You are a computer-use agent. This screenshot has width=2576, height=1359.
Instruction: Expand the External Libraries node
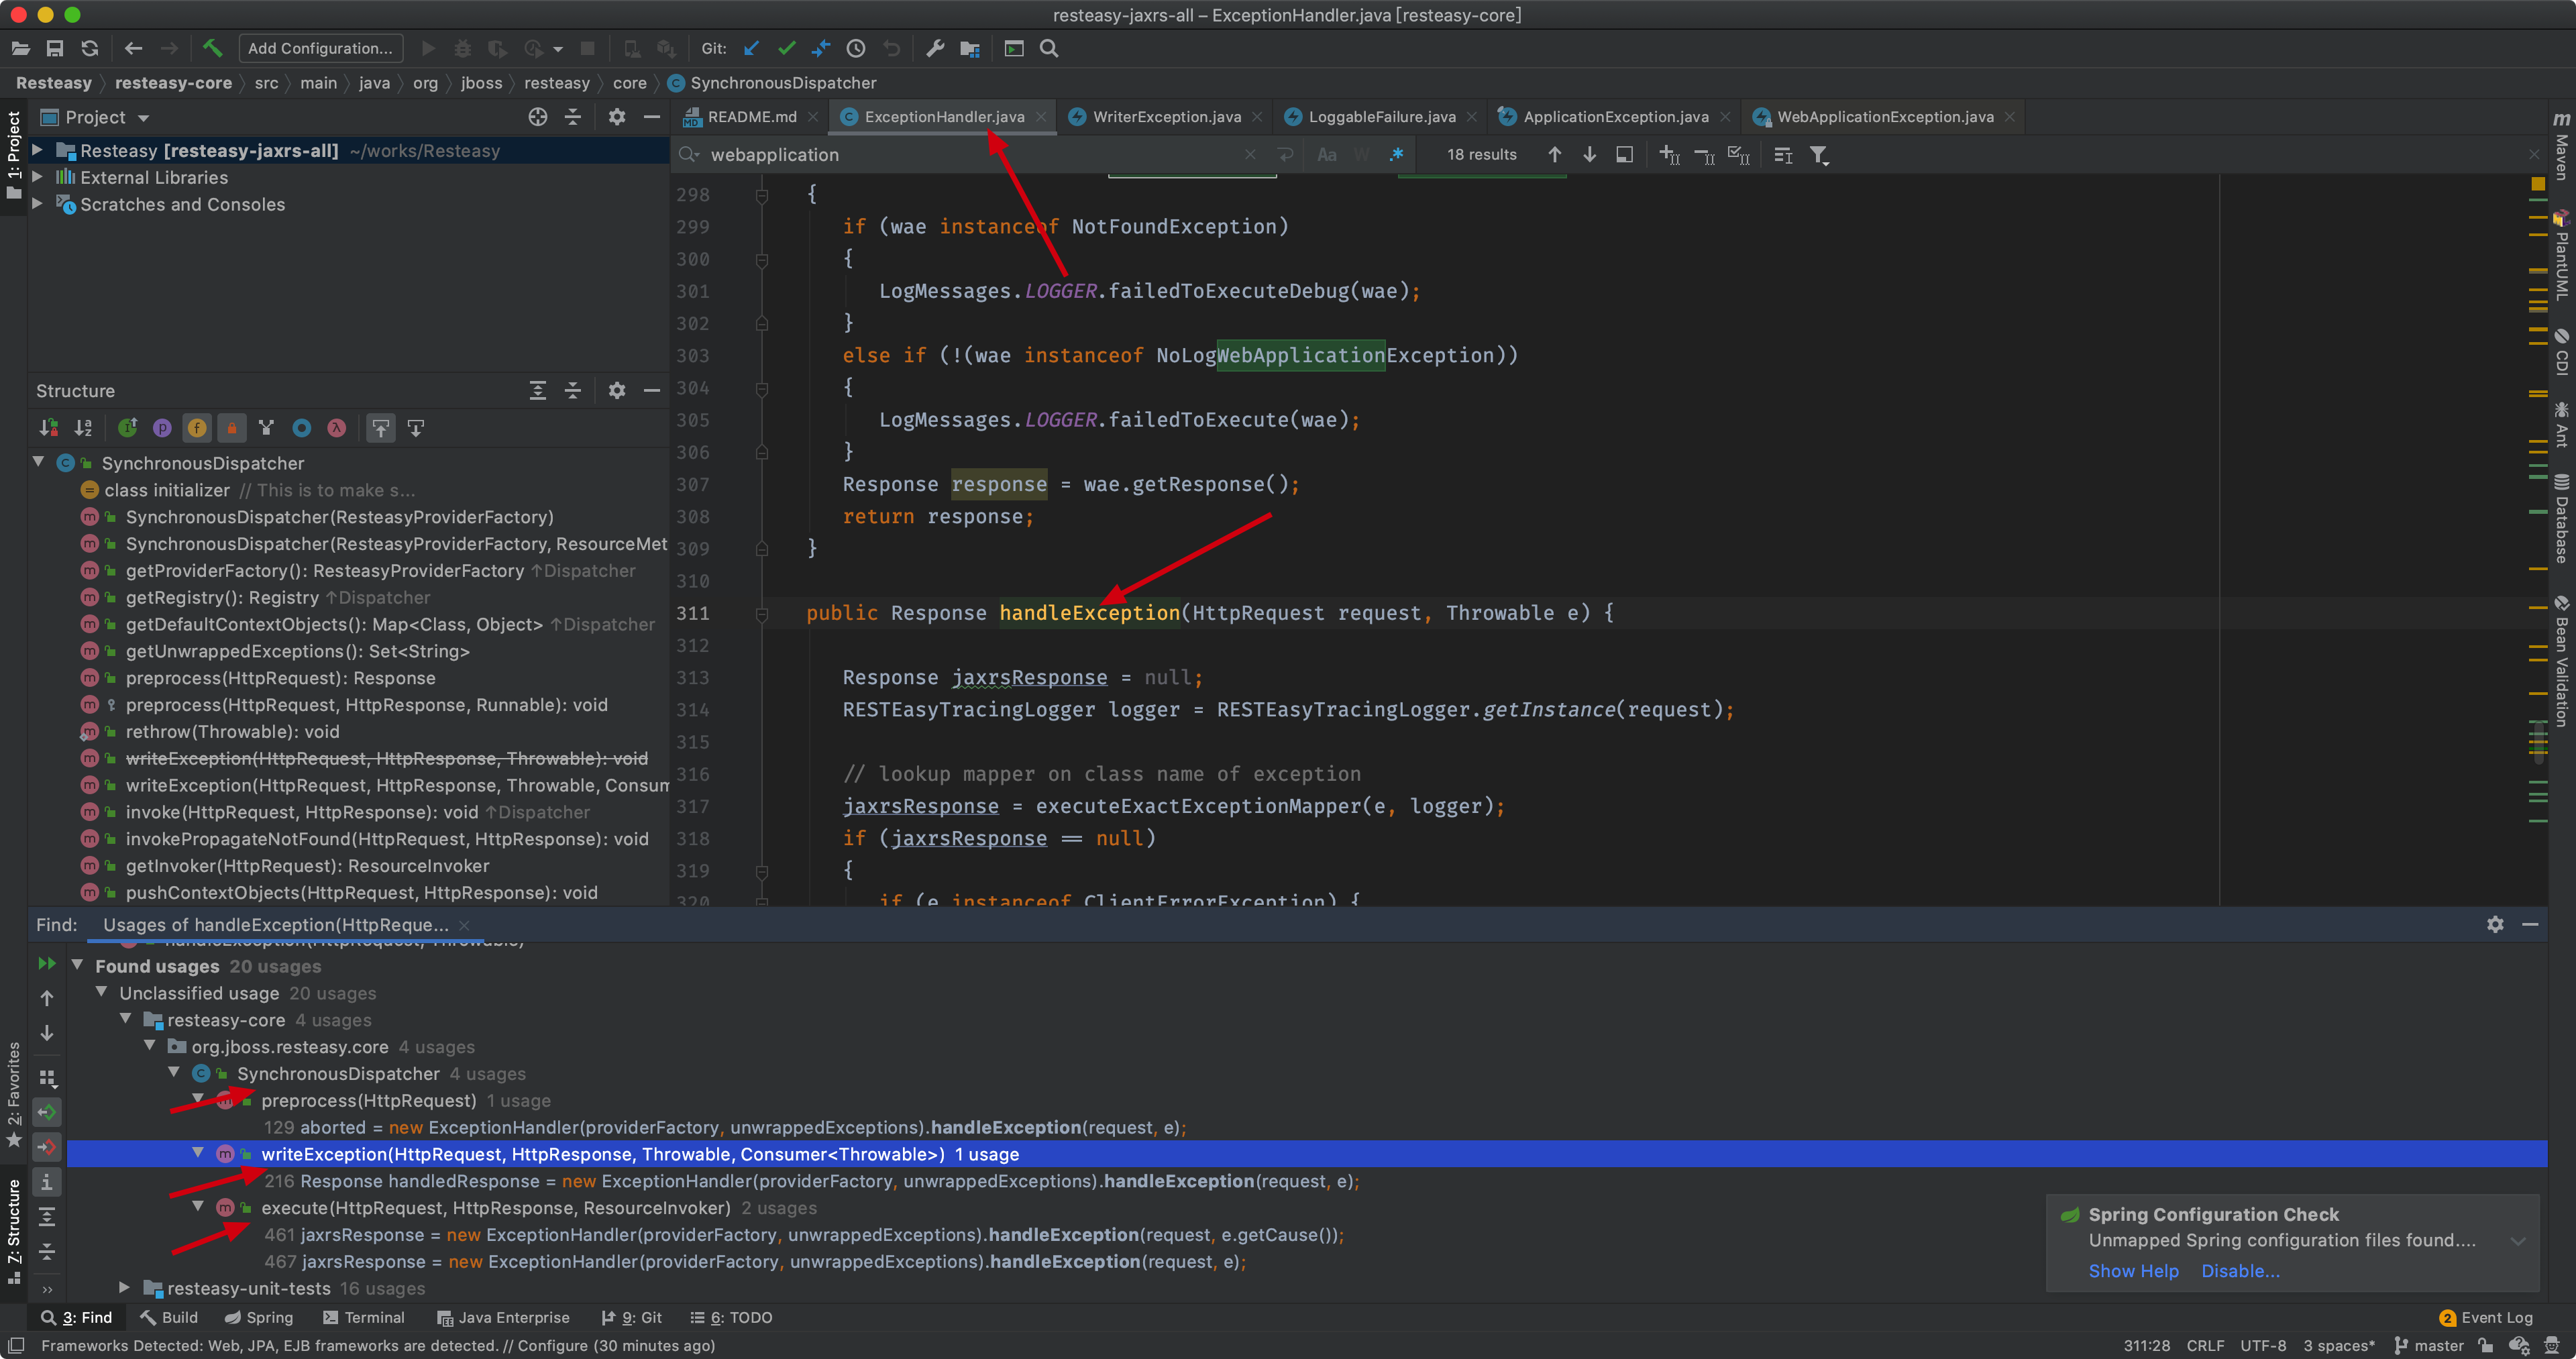[x=38, y=177]
